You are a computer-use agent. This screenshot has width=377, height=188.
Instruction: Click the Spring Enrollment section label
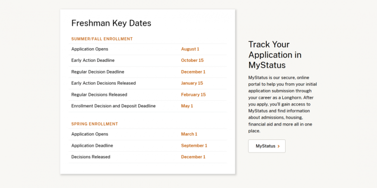[95, 124]
